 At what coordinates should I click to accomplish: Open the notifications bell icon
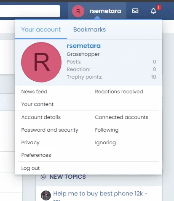(153, 11)
